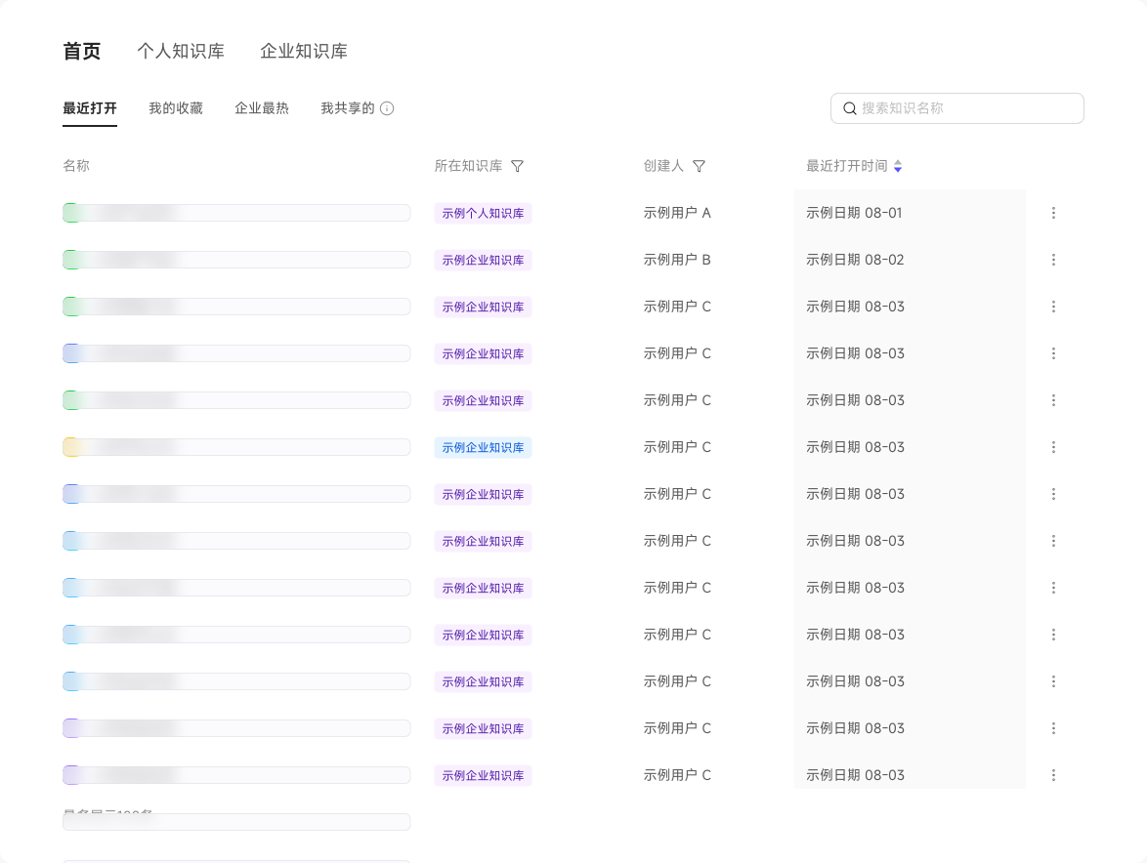
Task: Click the 示例用户 A cell
Action: 677,213
